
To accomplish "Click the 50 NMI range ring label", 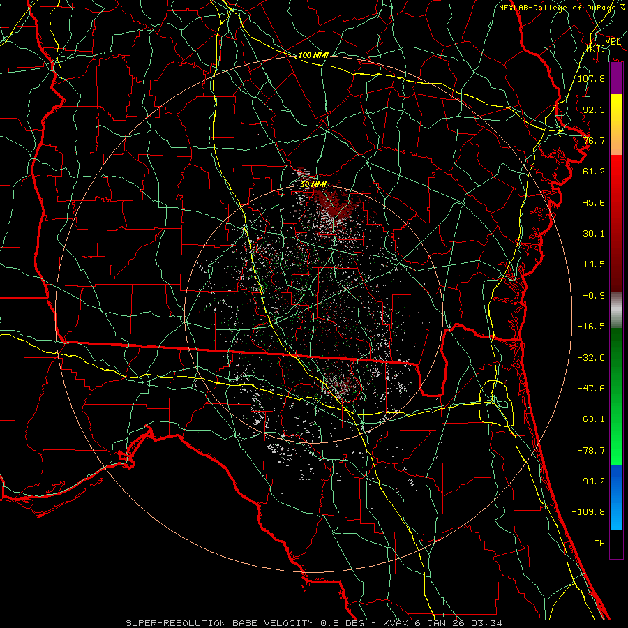I will (x=313, y=185).
